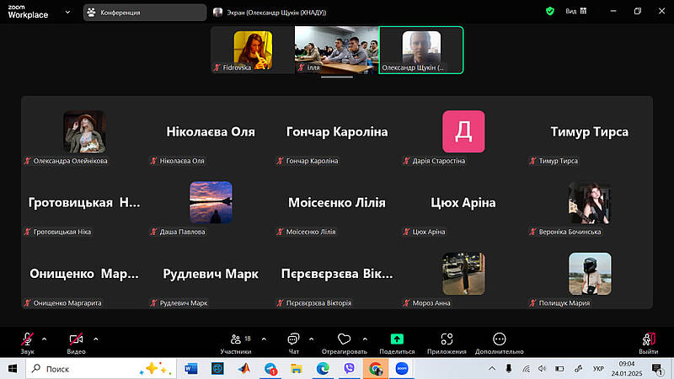674x379 pixels.
Task: Open the Дополнительно more options menu
Action: (x=500, y=341)
